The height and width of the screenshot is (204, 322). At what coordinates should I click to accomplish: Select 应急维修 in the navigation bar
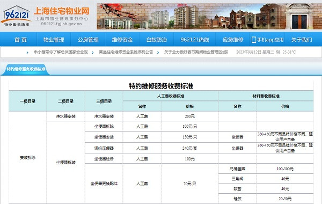click(233, 40)
